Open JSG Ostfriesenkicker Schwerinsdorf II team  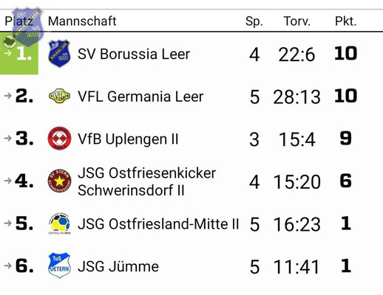tap(146, 181)
